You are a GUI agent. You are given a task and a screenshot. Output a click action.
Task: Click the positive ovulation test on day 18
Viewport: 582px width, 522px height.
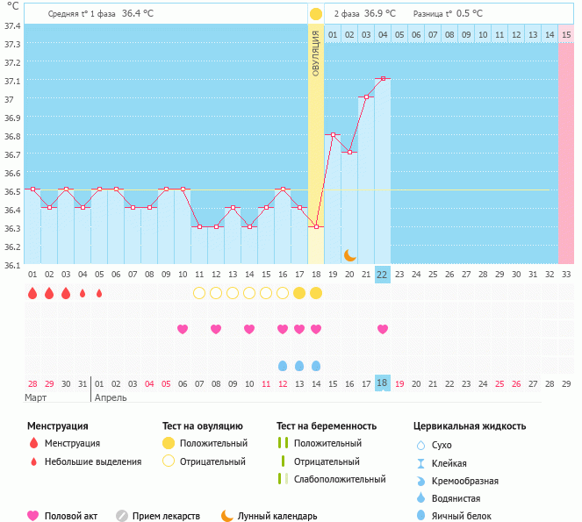coord(316,293)
